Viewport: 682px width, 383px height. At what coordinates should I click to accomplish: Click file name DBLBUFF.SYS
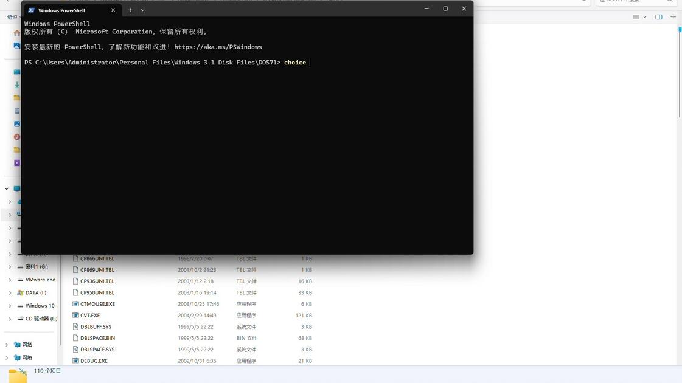pos(96,326)
